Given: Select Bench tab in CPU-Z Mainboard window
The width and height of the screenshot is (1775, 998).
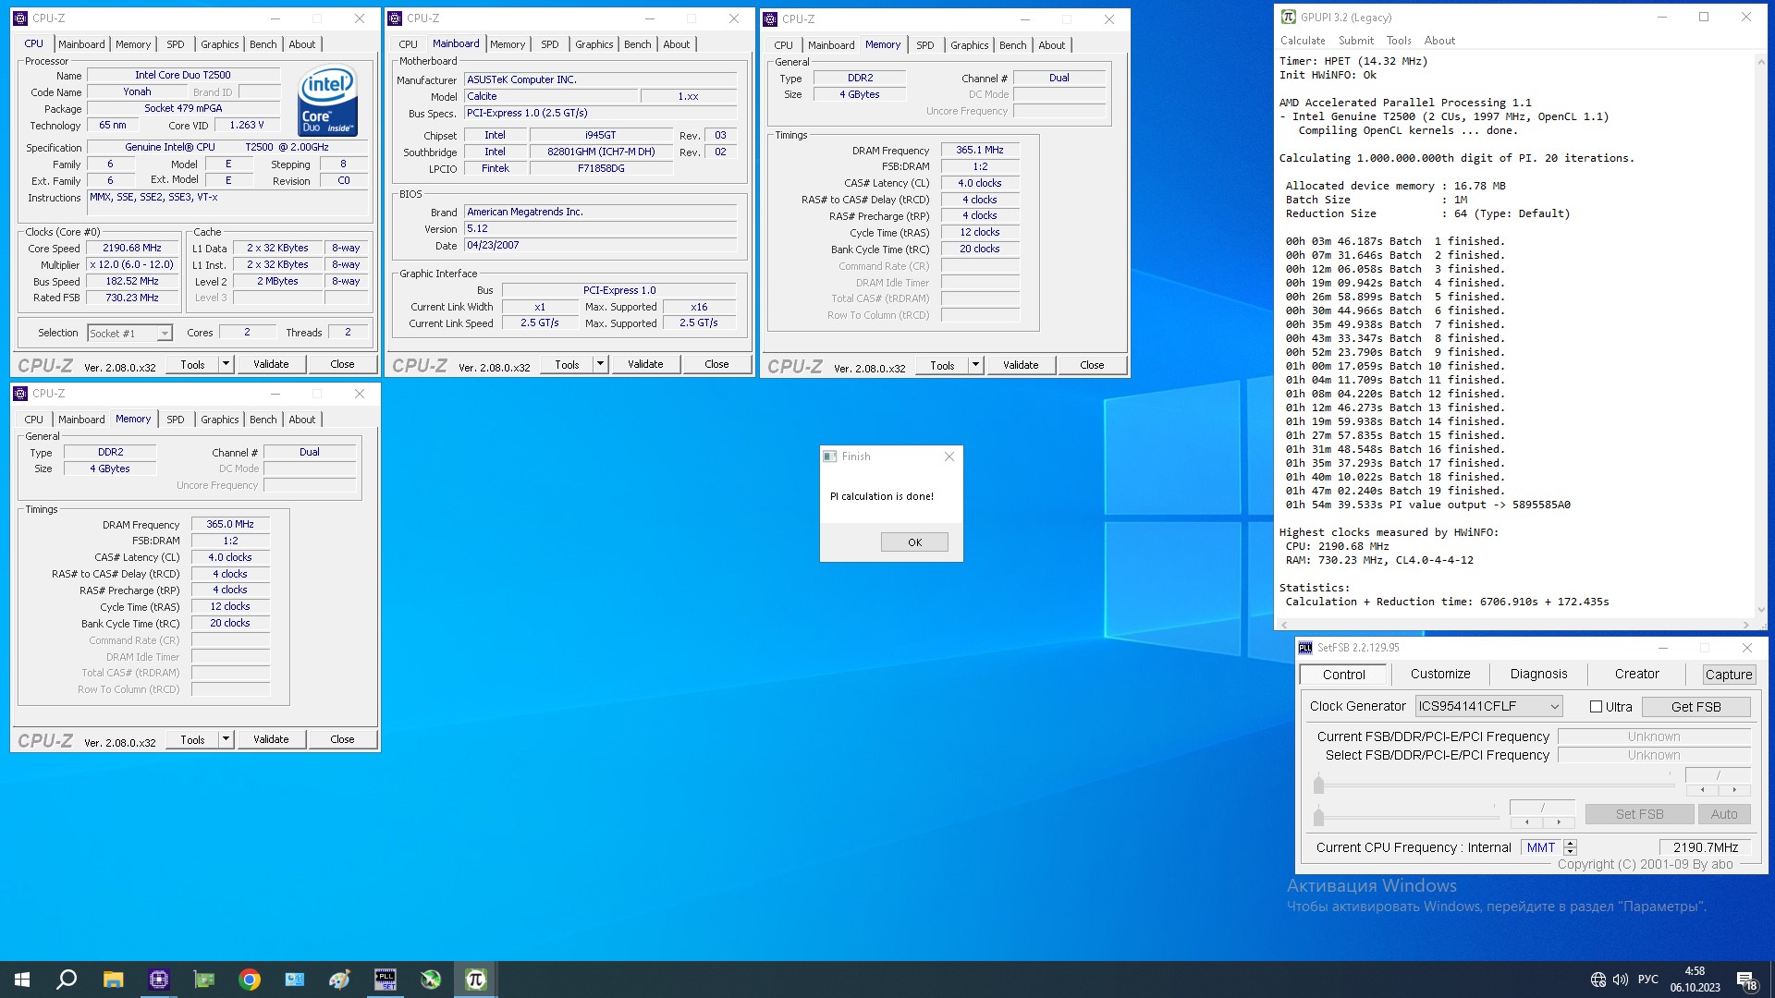Looking at the screenshot, I should point(637,44).
